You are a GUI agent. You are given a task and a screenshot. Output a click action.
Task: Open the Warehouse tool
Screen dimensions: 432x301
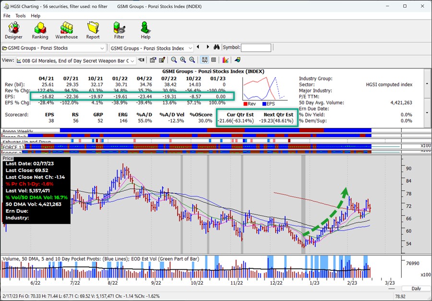[66, 31]
